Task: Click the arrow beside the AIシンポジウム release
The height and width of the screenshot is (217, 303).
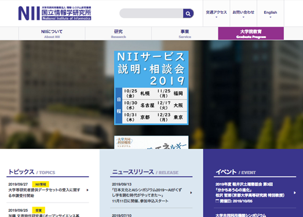Action: click(191, 193)
